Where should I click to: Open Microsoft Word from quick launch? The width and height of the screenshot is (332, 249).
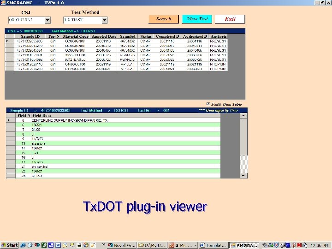pyautogui.click(x=58, y=245)
